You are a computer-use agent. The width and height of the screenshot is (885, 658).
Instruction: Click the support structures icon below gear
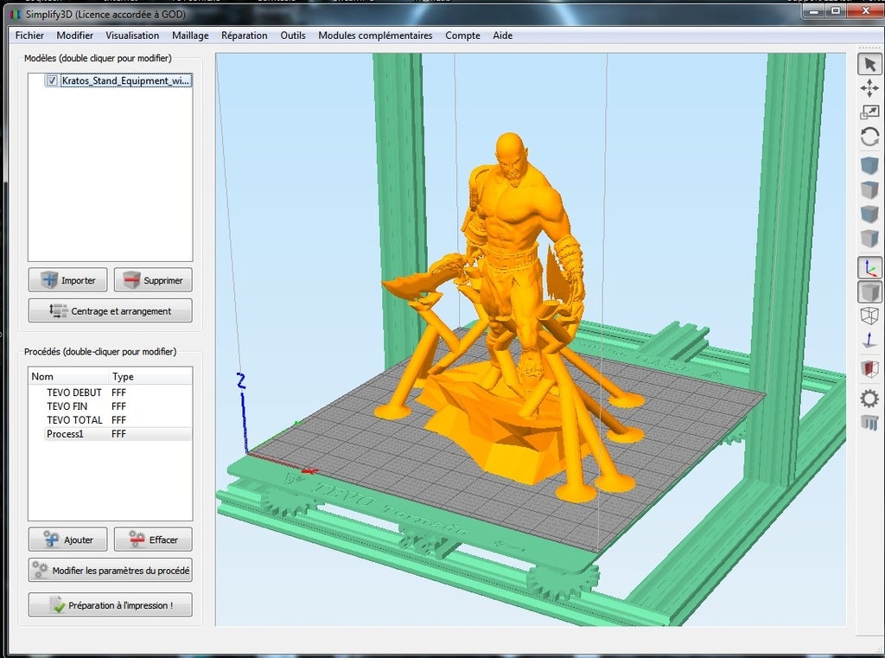tap(869, 423)
